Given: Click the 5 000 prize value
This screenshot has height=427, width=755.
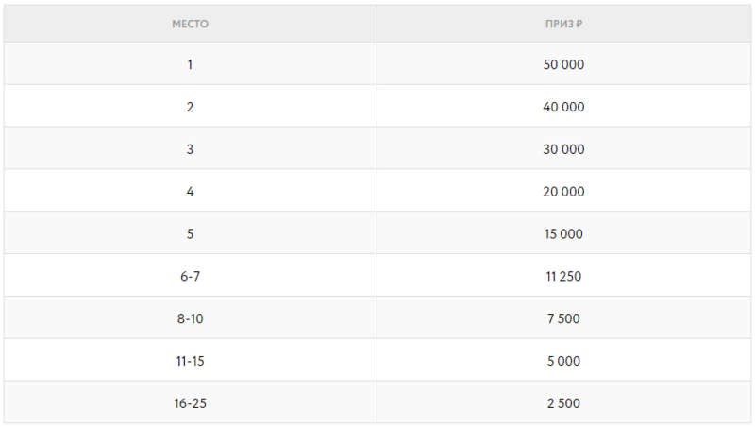Looking at the screenshot, I should [x=563, y=362].
